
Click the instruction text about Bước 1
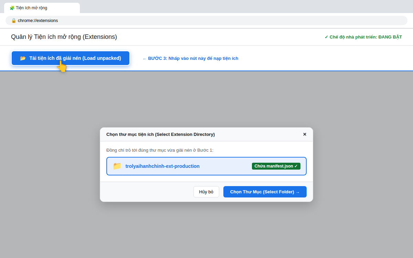(160, 150)
